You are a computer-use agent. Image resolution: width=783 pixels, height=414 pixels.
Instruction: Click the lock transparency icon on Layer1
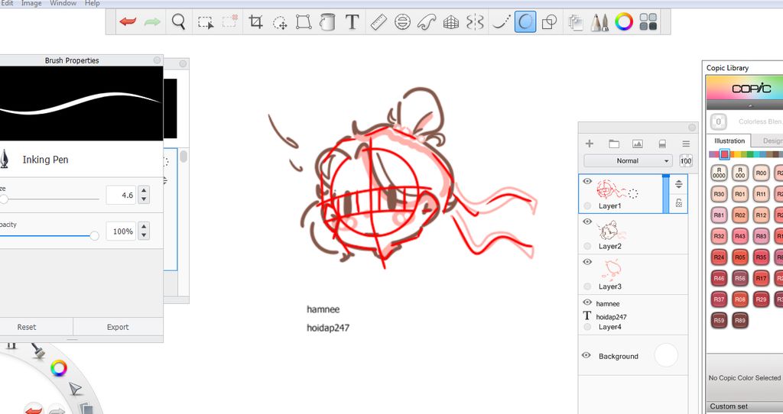coord(679,203)
